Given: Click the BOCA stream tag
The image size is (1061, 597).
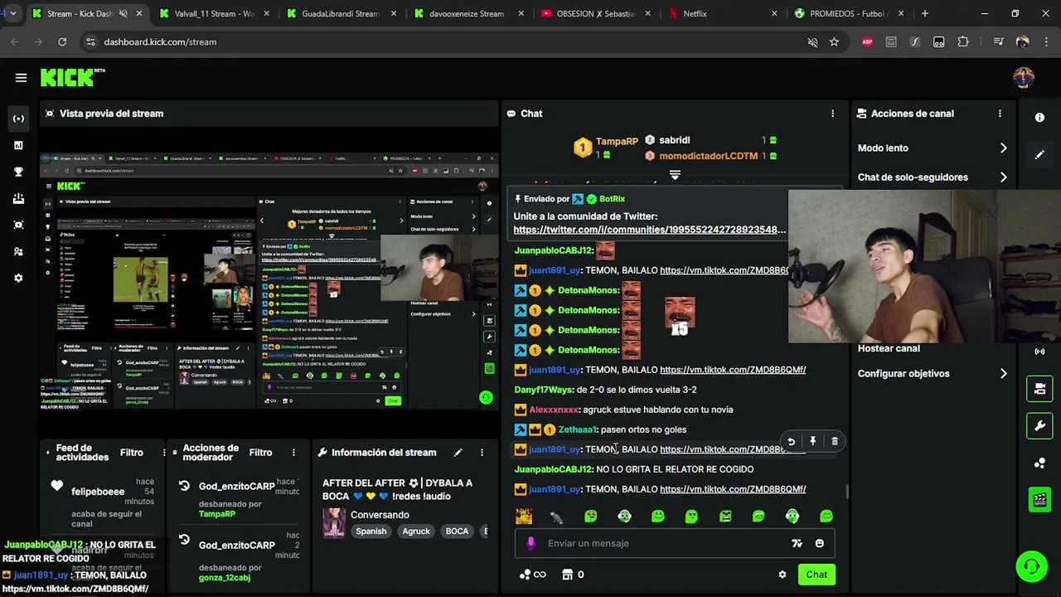Looking at the screenshot, I should coord(457,531).
